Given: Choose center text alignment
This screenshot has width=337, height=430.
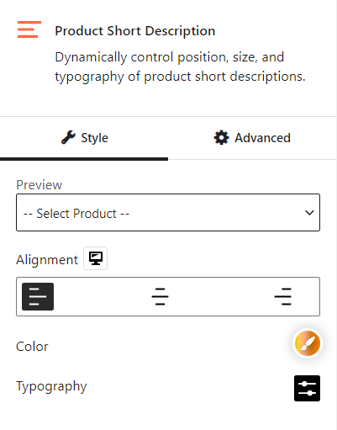Looking at the screenshot, I should pos(160,296).
